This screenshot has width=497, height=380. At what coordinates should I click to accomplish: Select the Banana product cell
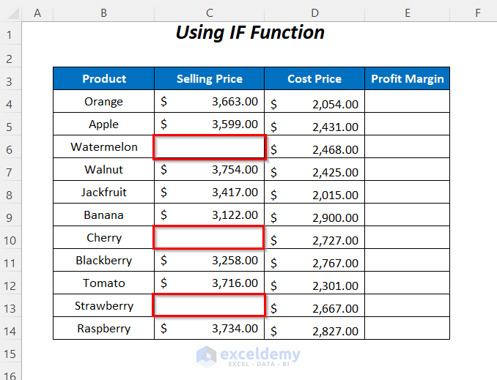point(103,215)
